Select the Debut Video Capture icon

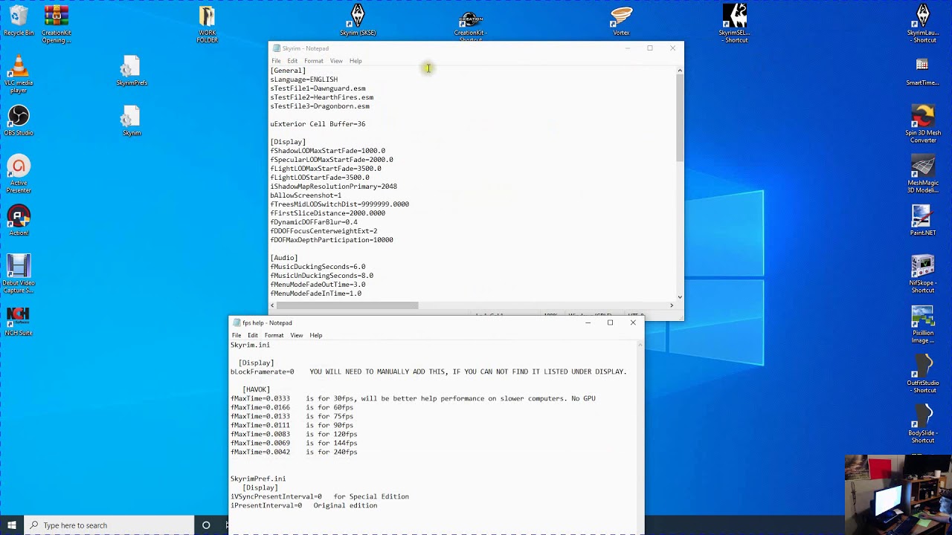tap(19, 275)
